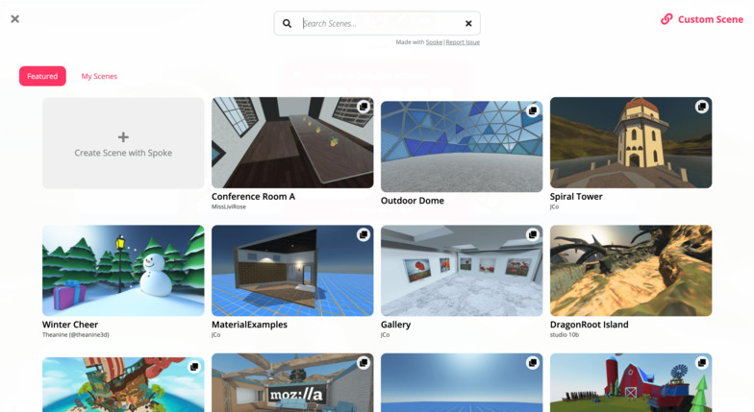This screenshot has height=412, width=754.
Task: Clear the search field with the X
Action: [468, 23]
